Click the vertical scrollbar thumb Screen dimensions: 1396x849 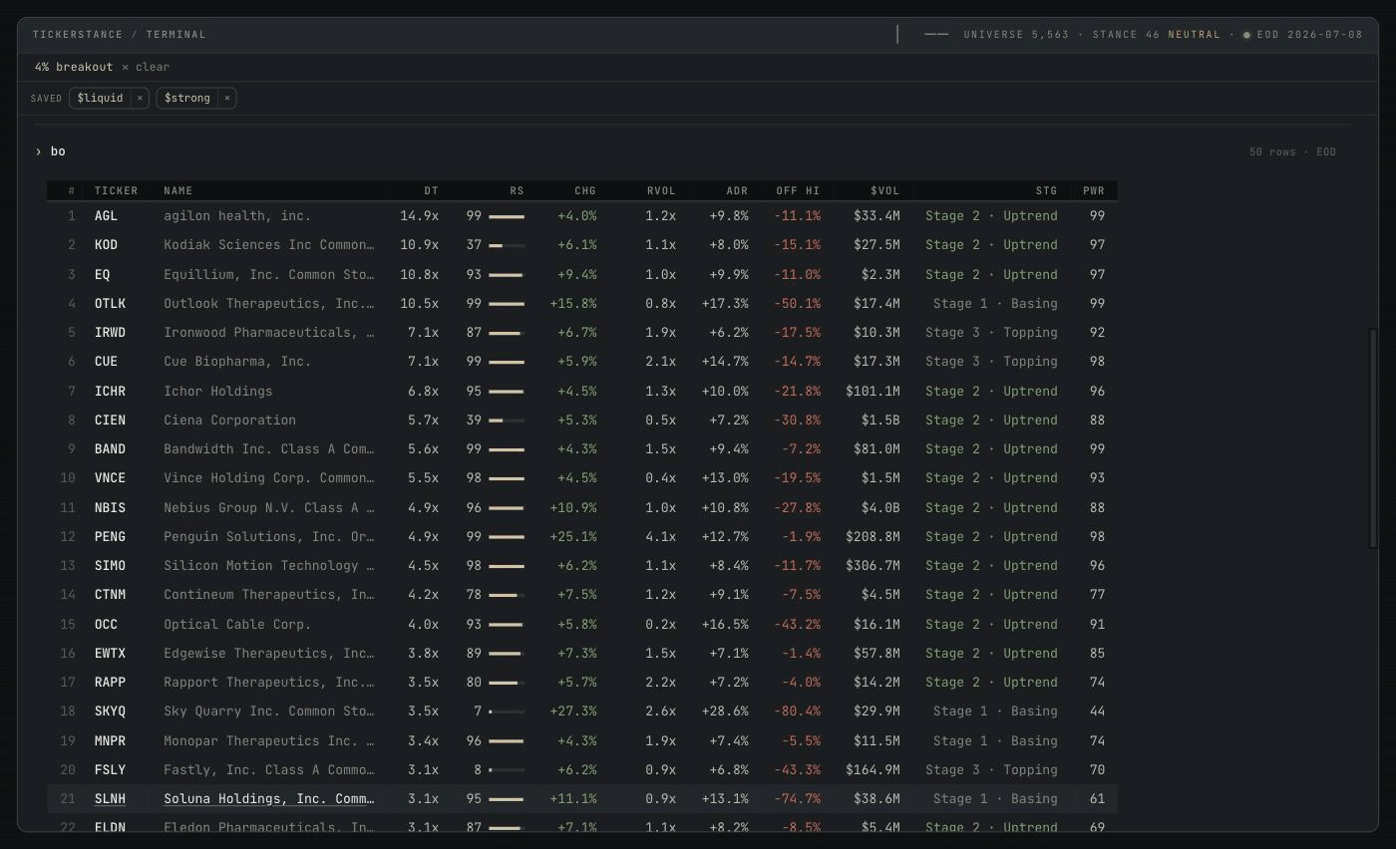(x=1373, y=438)
